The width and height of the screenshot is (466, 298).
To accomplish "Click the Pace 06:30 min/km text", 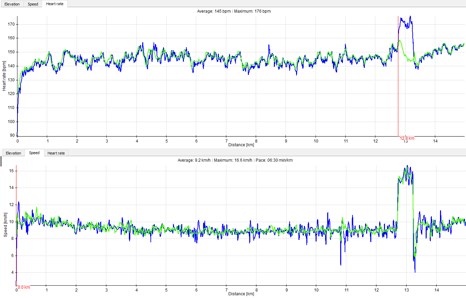I will pyautogui.click(x=275, y=160).
